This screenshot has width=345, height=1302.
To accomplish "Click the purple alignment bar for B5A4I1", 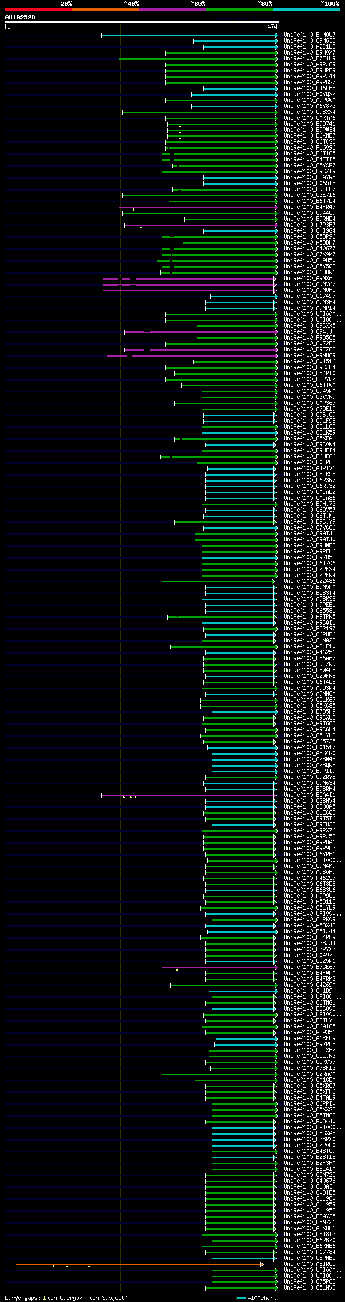I will [x=189, y=795].
